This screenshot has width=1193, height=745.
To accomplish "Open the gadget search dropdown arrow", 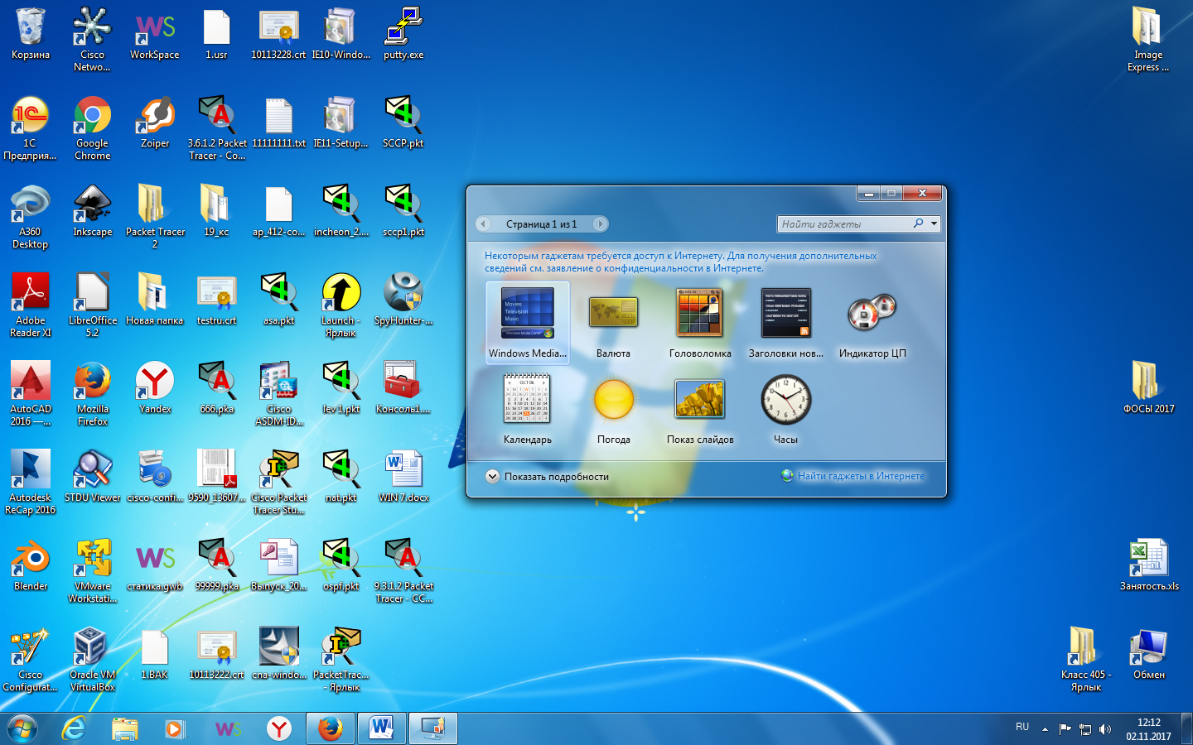I will (x=934, y=223).
